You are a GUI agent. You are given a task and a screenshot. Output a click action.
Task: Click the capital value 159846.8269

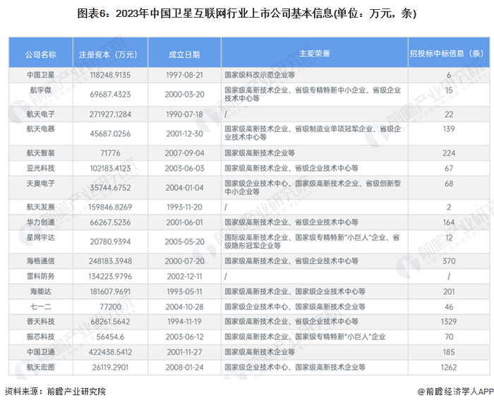(110, 207)
